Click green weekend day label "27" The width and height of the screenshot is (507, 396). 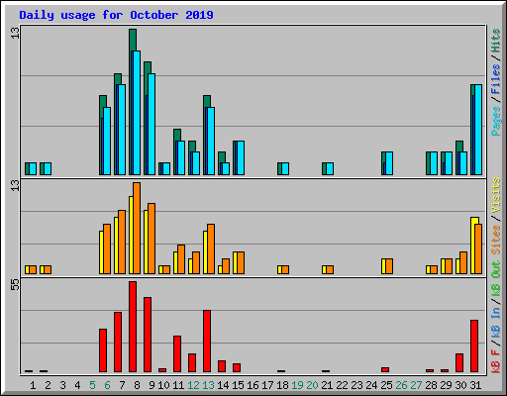[x=416, y=385]
